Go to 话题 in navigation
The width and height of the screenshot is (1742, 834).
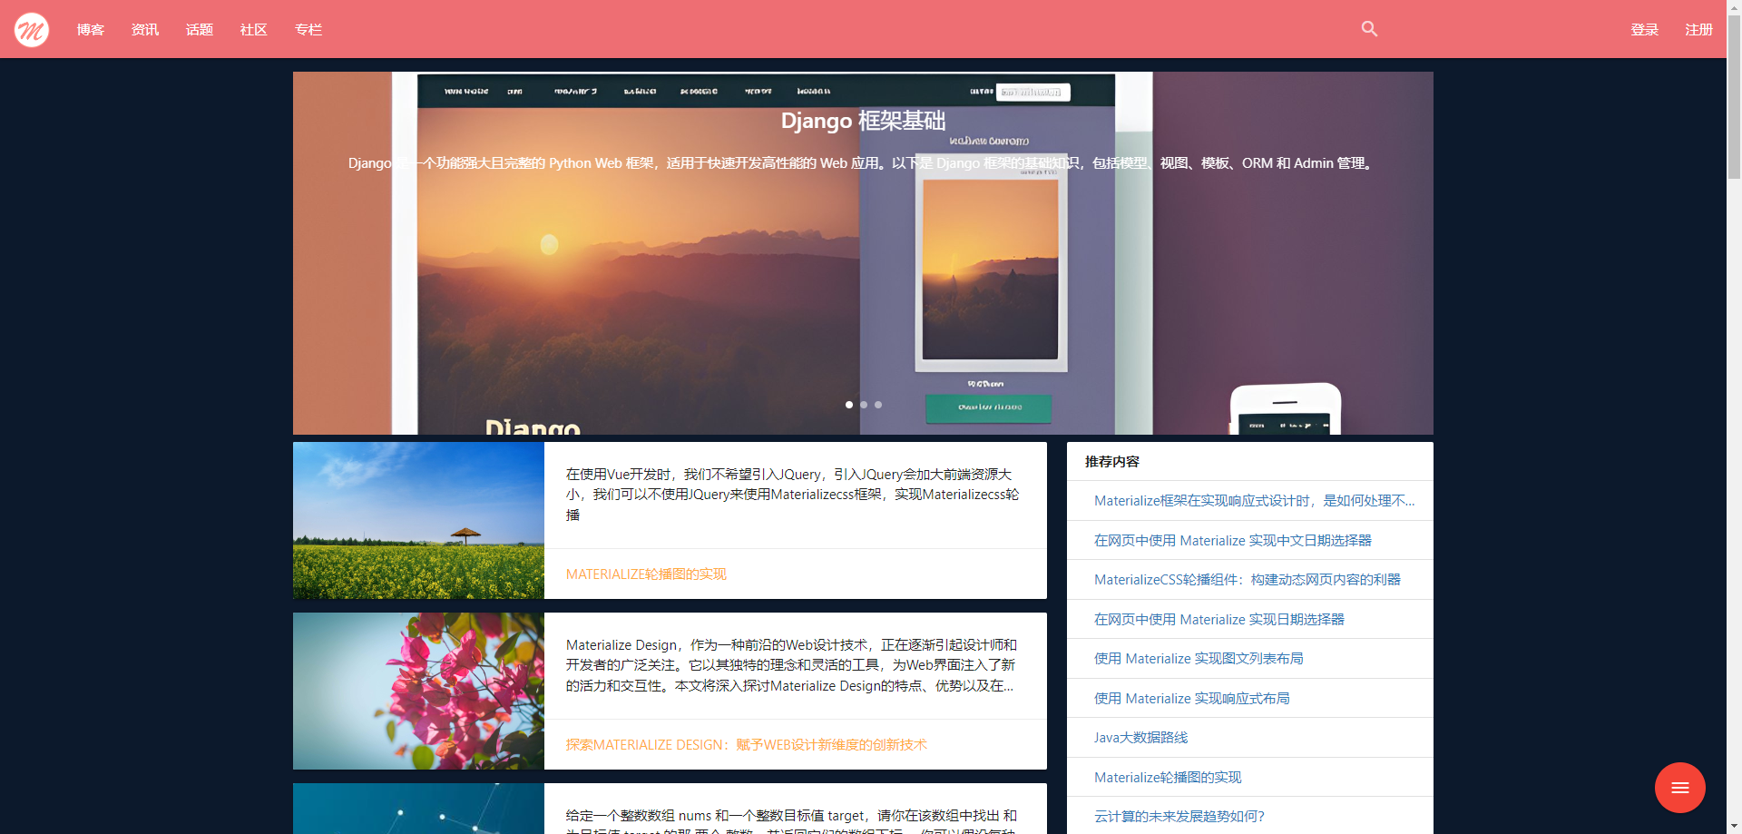pyautogui.click(x=200, y=30)
